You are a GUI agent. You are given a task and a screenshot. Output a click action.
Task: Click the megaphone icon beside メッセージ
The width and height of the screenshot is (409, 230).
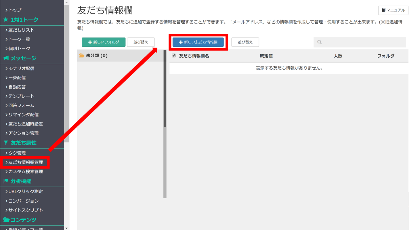(6, 58)
